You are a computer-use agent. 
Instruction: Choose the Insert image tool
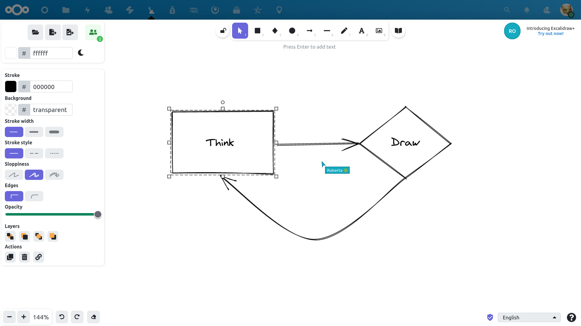point(379,31)
